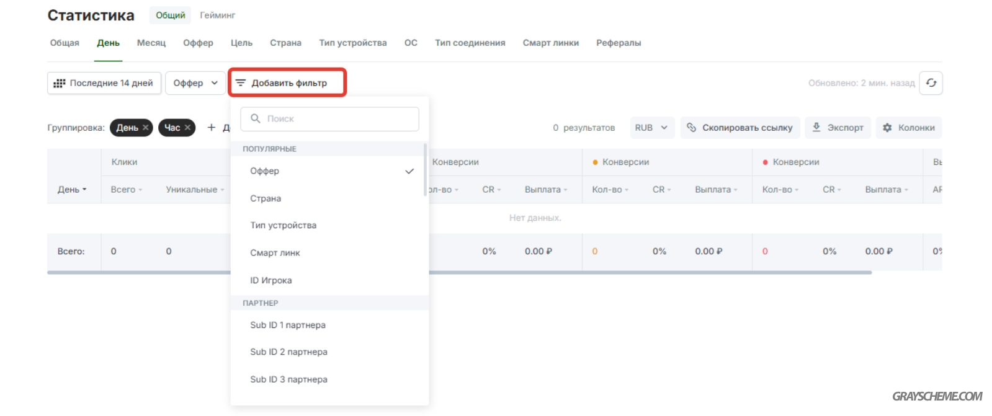This screenshot has height=416, width=992.
Task: Go to Цель tab
Action: click(241, 43)
